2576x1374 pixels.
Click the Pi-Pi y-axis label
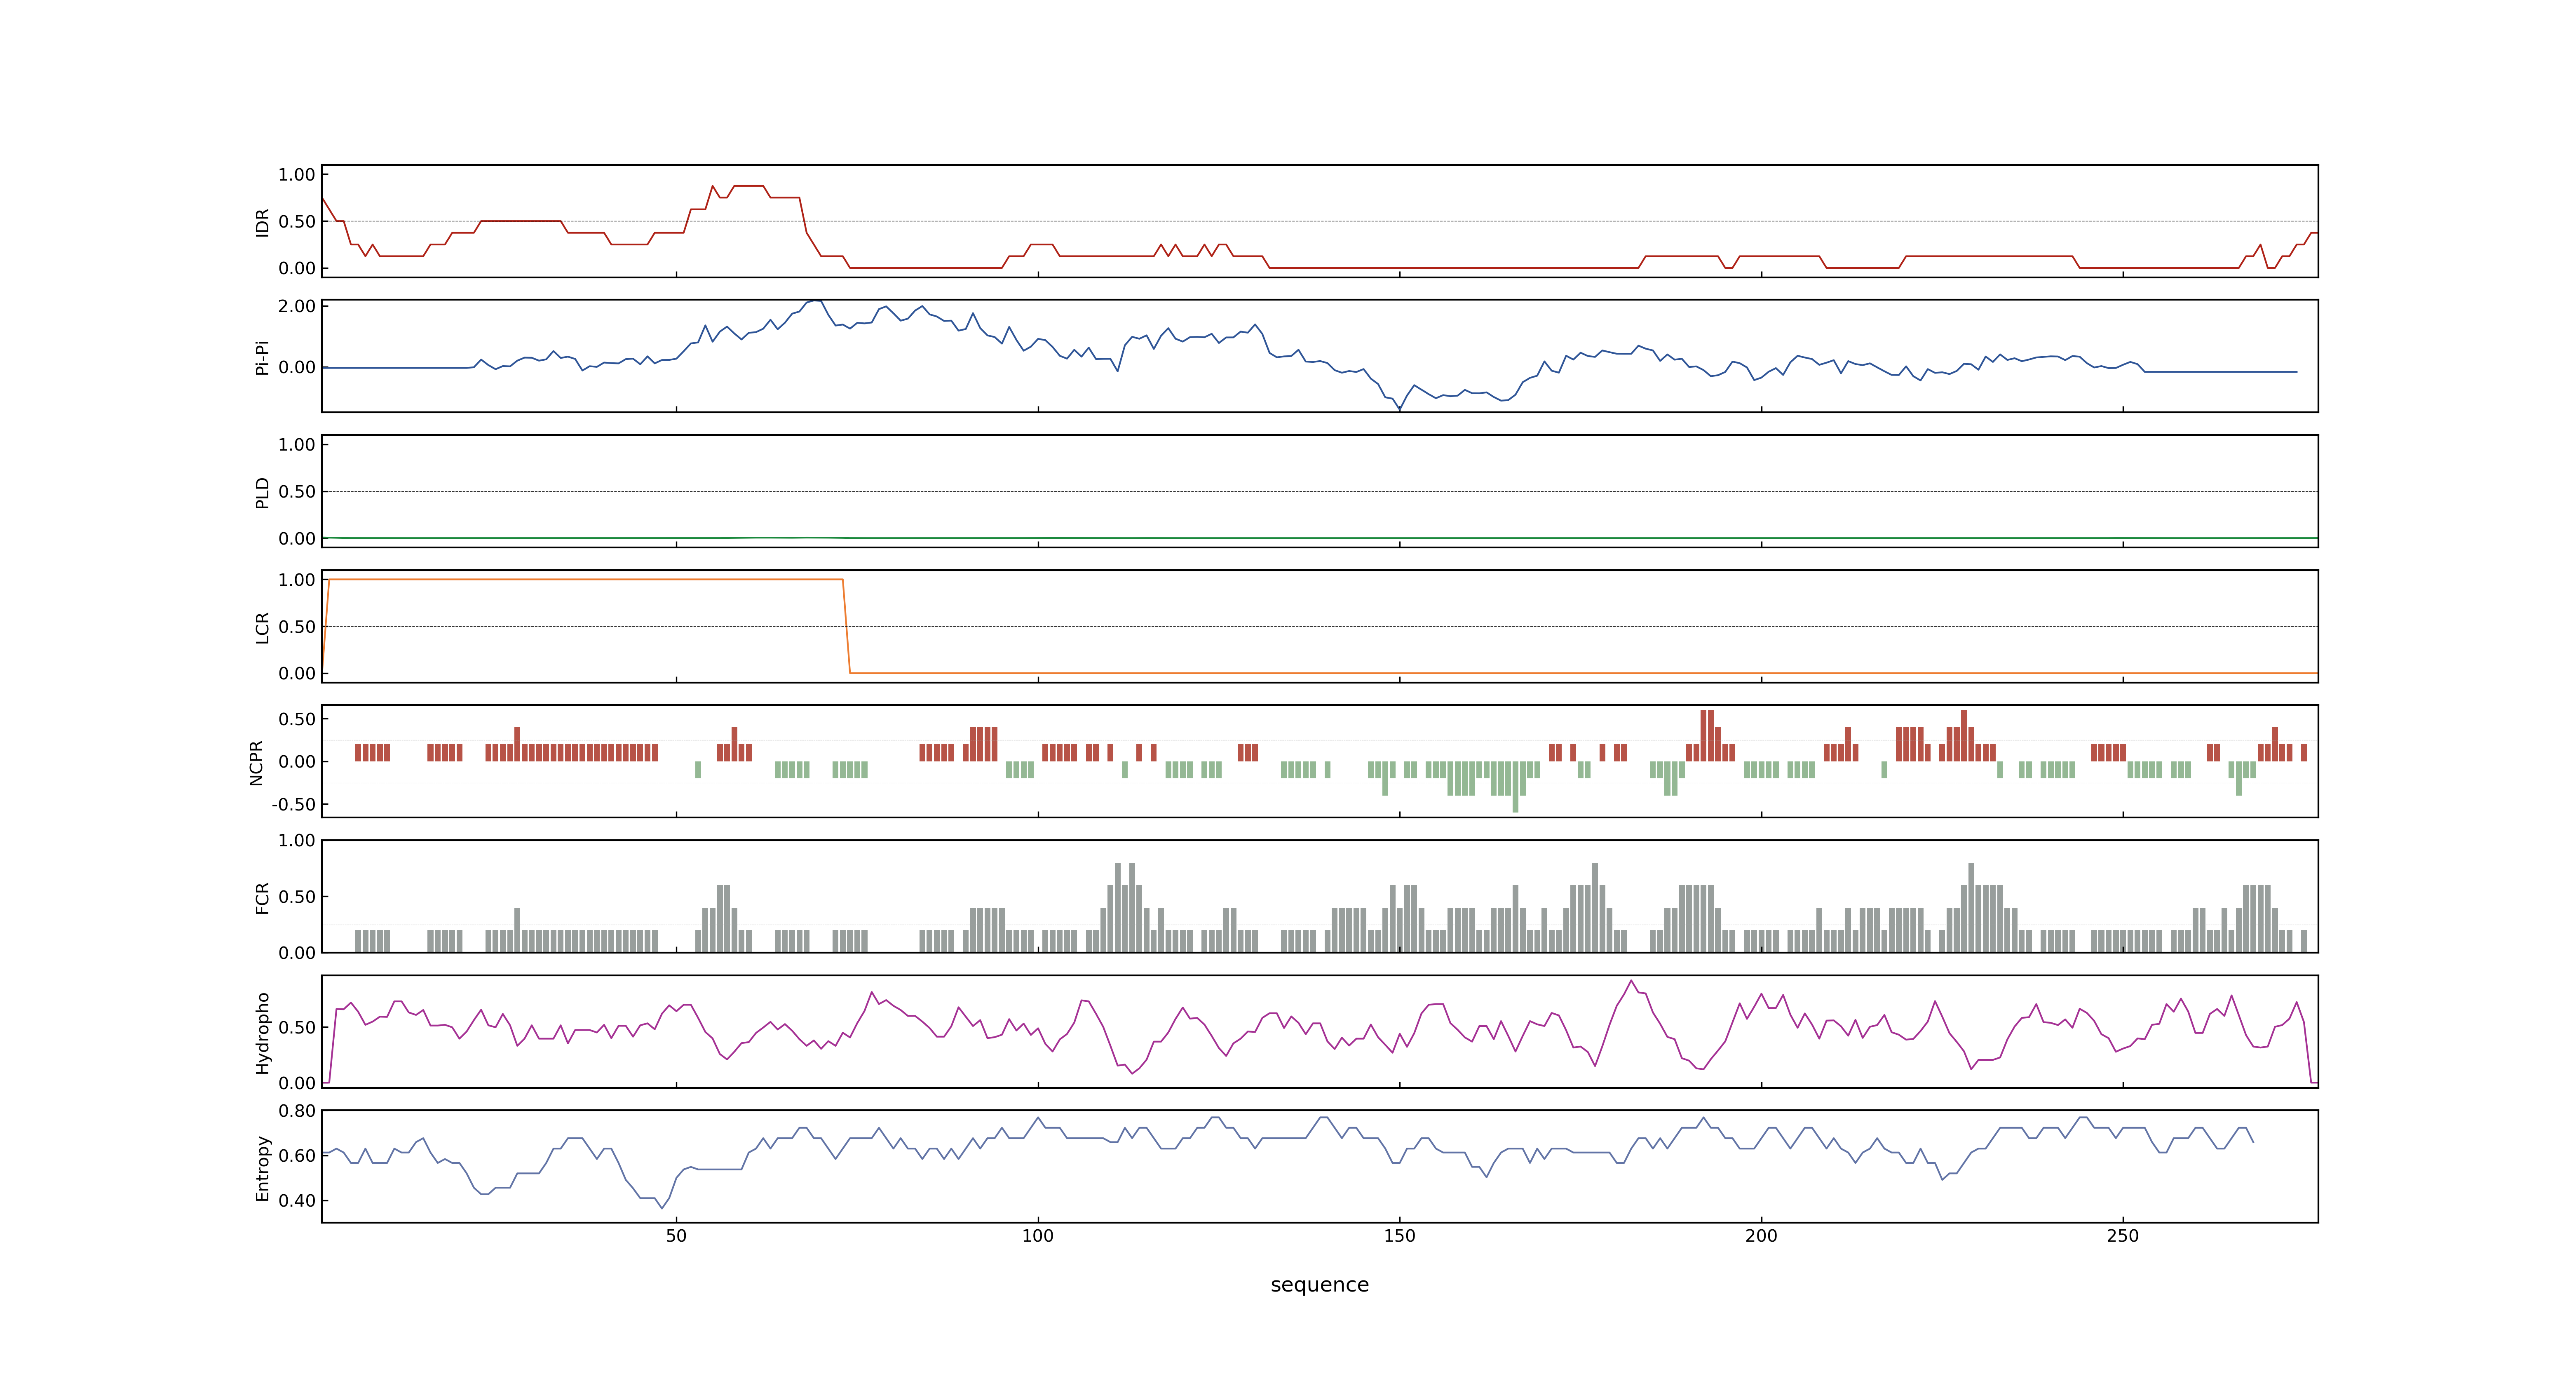point(262,357)
